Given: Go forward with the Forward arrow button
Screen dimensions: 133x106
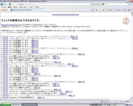Looking at the screenshot, I should [5, 4].
